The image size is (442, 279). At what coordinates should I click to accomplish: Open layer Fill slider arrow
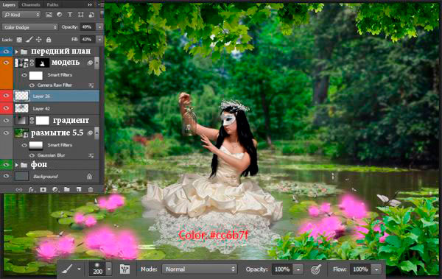(x=99, y=40)
